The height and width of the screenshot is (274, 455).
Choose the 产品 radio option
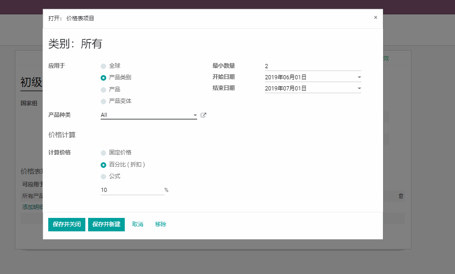coord(103,89)
